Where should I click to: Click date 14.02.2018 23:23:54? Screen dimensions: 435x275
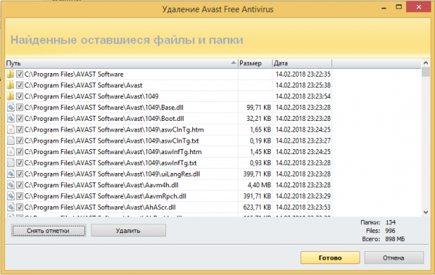pyautogui.click(x=303, y=96)
